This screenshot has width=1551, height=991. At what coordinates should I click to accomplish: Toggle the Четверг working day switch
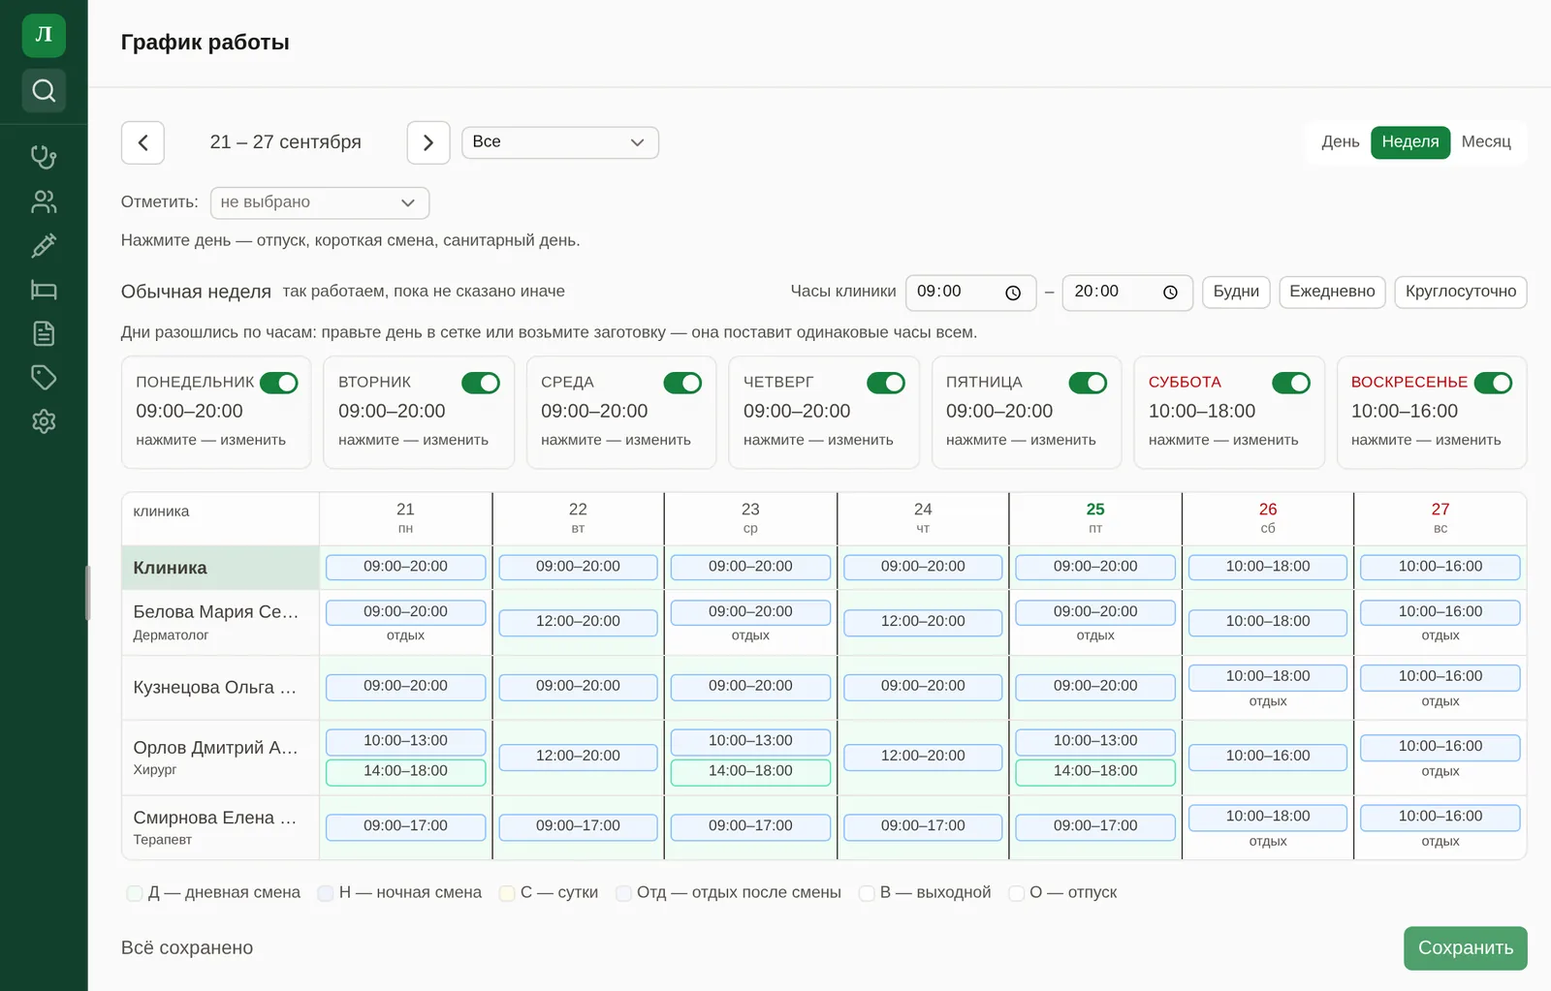[x=886, y=383]
